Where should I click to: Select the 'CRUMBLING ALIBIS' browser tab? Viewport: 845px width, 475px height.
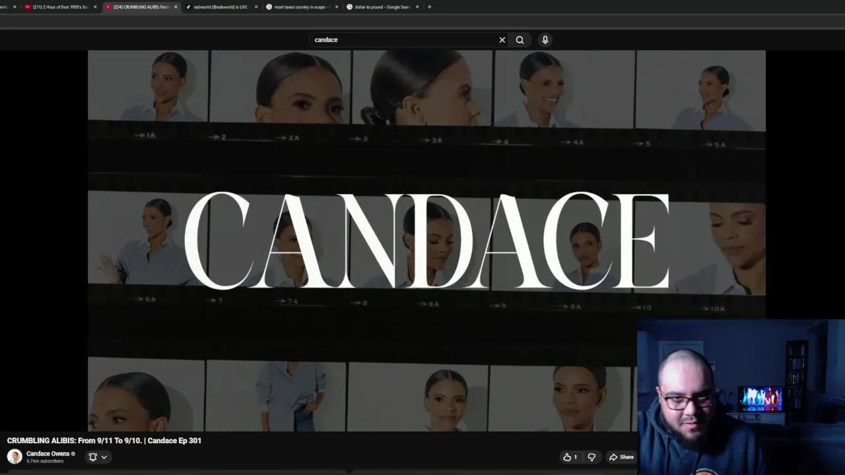(141, 7)
